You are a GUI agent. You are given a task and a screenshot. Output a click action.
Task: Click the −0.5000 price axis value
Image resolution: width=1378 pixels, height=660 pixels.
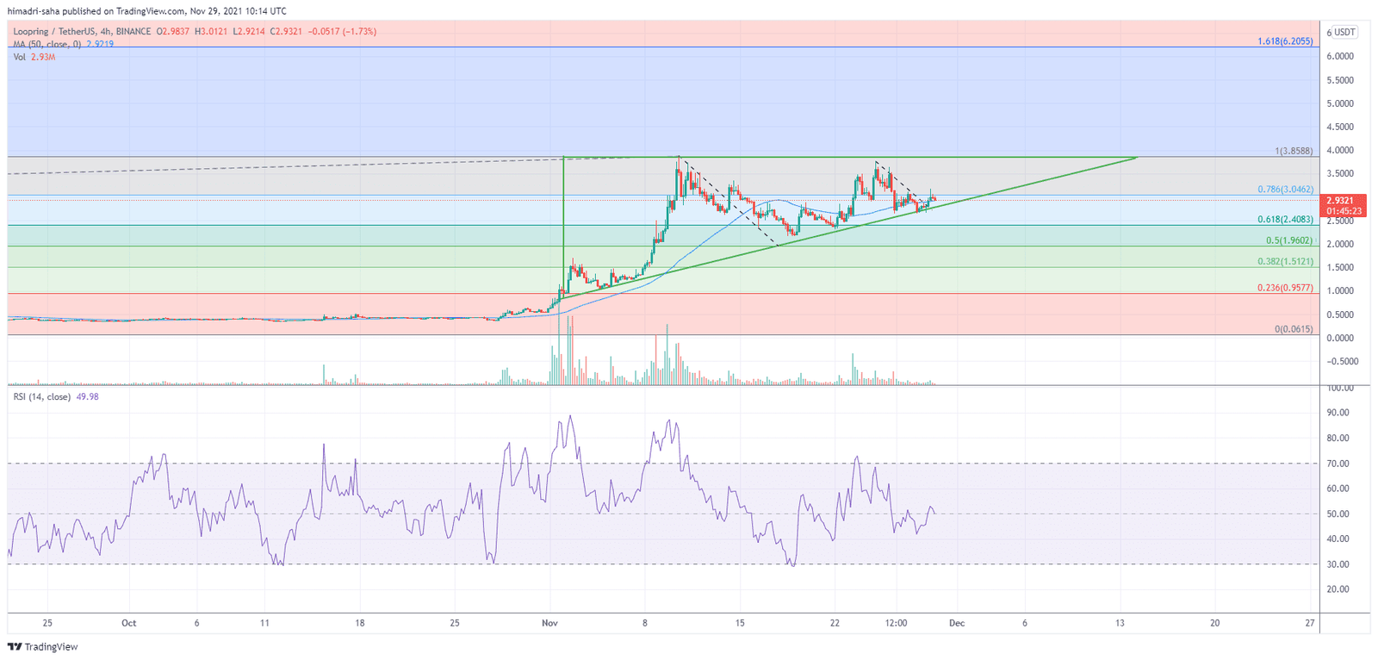(1341, 362)
